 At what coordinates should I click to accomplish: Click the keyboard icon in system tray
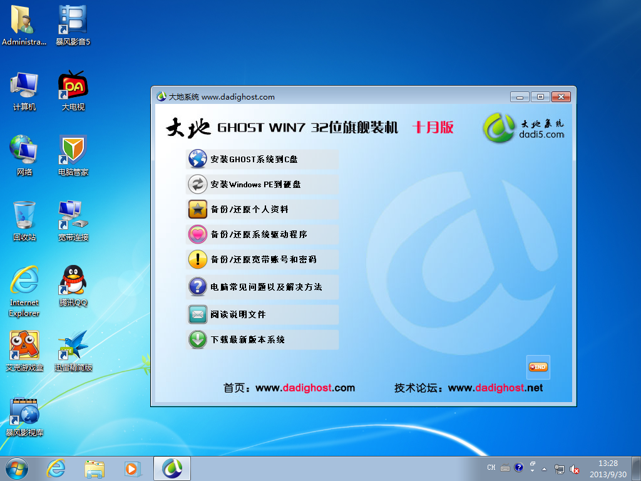pos(505,467)
